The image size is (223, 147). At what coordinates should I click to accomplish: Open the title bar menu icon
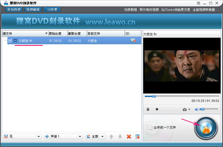tap(198, 3)
